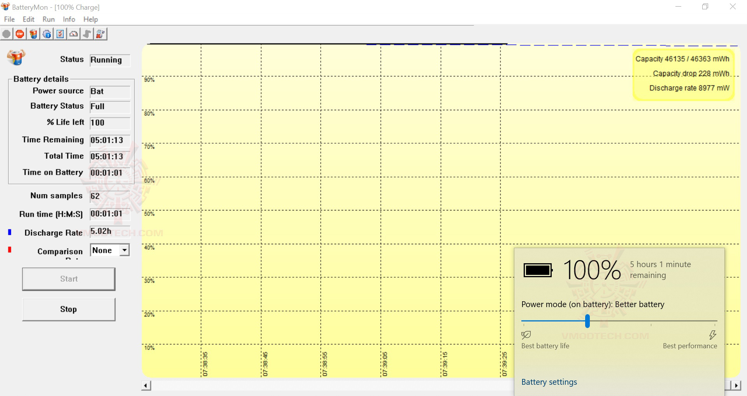
Task: Click the greyed-out arrow toolbar icon
Action: 87,34
